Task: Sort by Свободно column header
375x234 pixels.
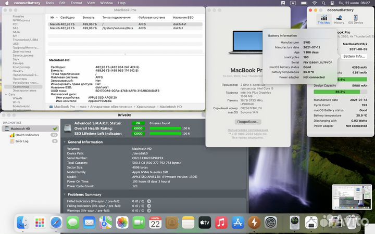Action: coord(67,18)
